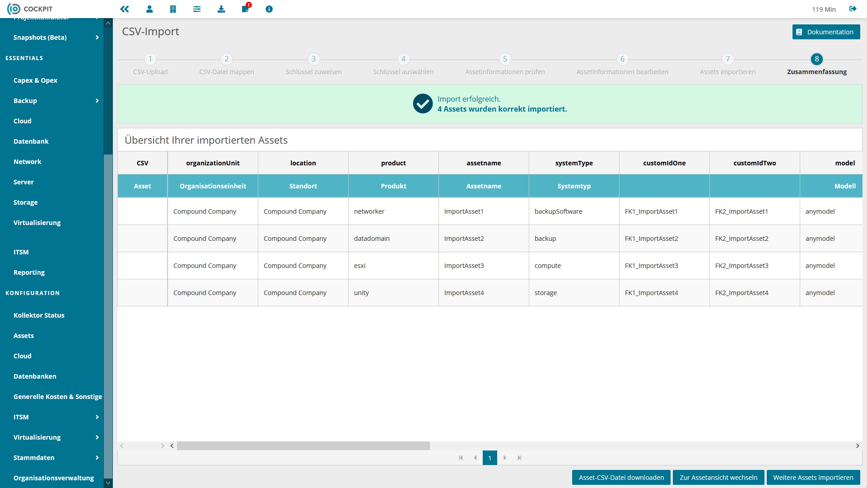Select datadomain product cell
867x488 pixels.
pos(393,239)
